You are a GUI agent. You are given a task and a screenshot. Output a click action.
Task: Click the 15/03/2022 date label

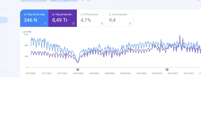94,73
